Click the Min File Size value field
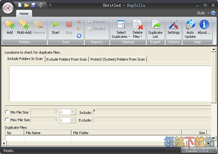The image size is (218, 154). pyautogui.click(x=44, y=112)
